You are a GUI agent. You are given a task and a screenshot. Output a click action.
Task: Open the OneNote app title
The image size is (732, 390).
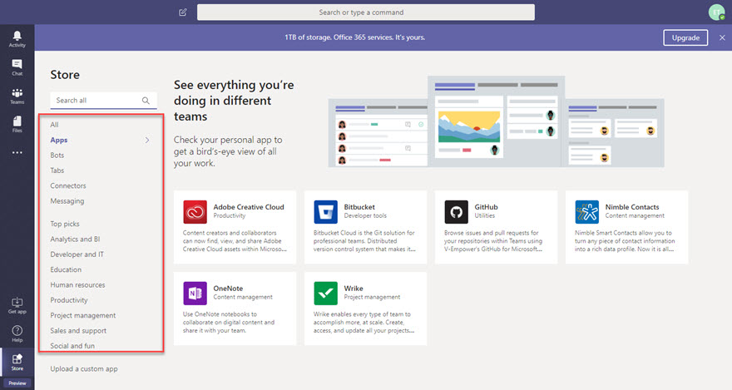coord(228,289)
